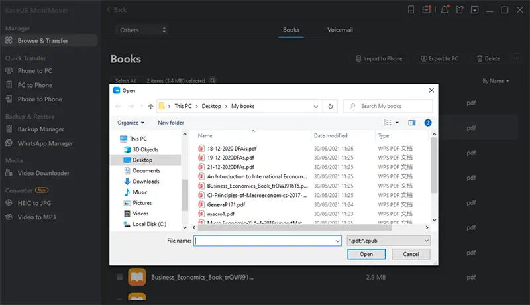
Task: Sort by Date modified column
Action: pyautogui.click(x=330, y=136)
